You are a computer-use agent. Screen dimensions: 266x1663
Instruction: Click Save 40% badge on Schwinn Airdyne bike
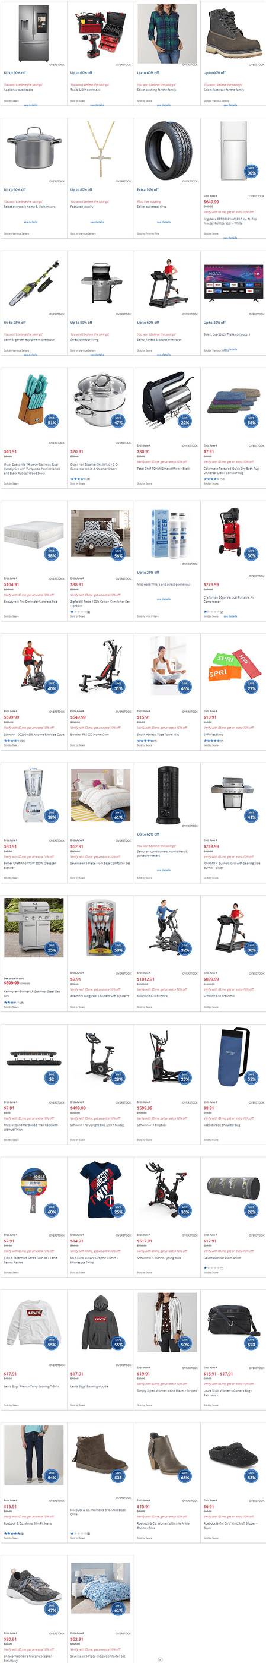[x=52, y=687]
